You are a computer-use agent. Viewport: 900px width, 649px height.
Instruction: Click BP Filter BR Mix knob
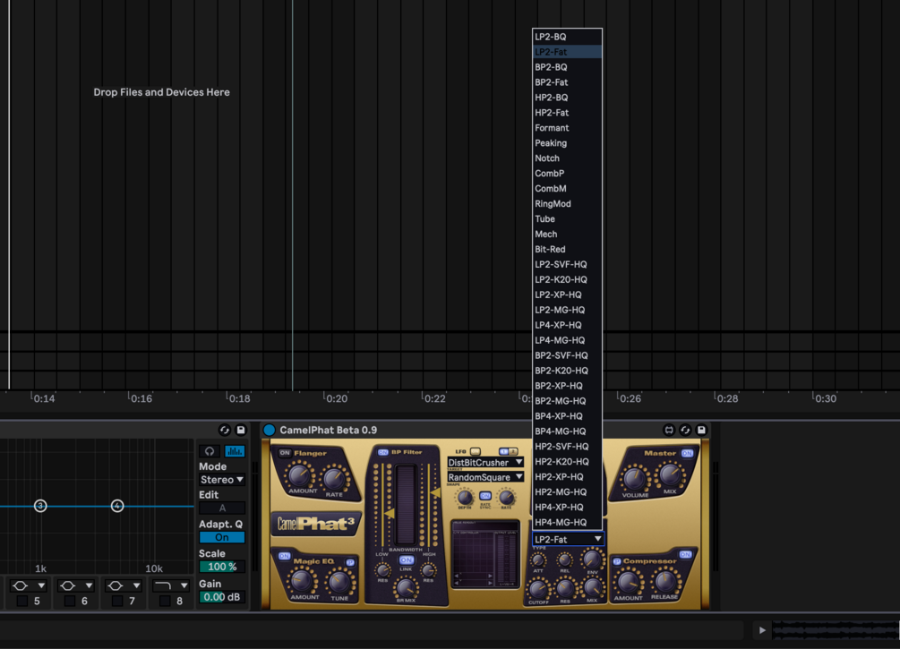pyautogui.click(x=406, y=587)
